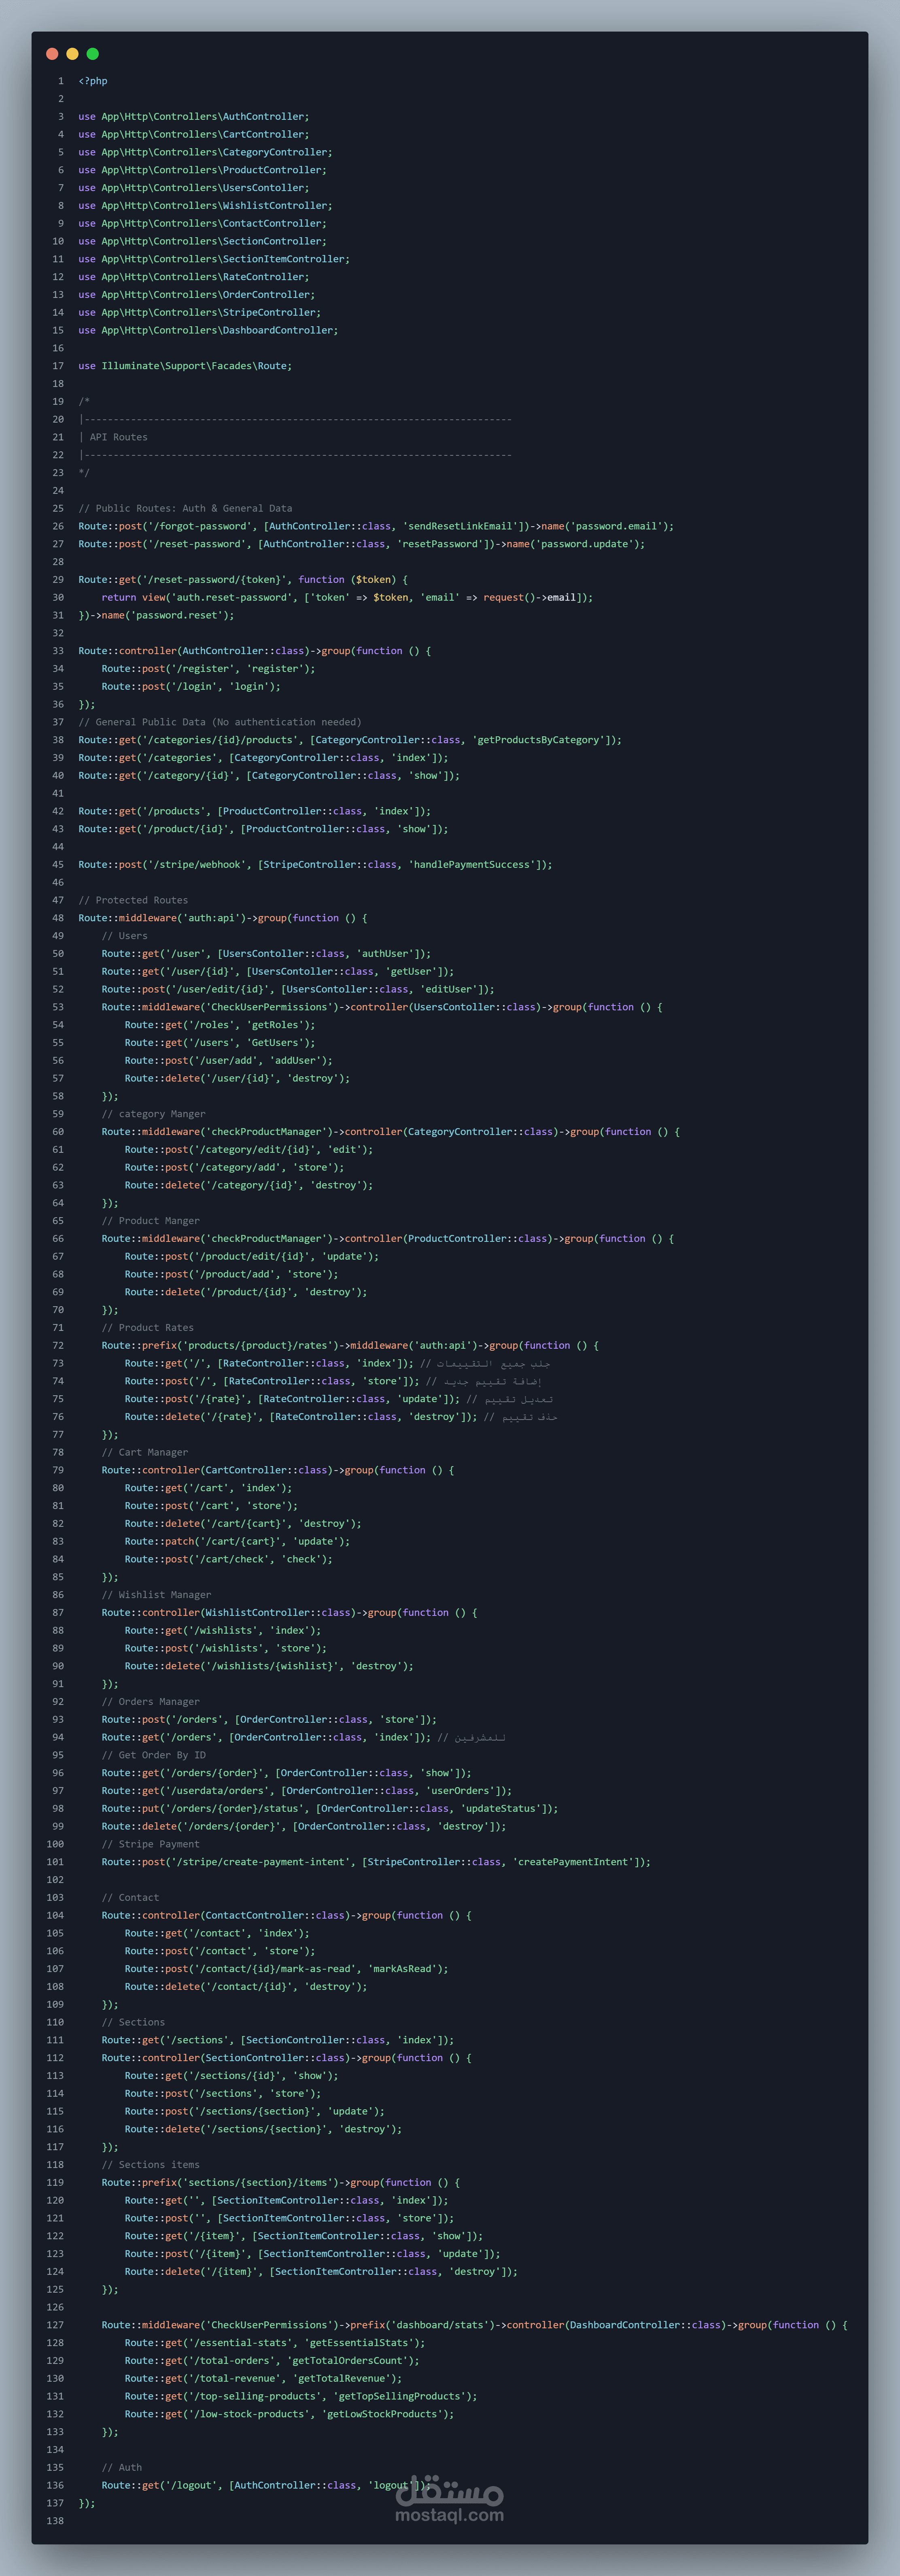Click the yellow minimize dot
900x2576 pixels.
(x=72, y=54)
